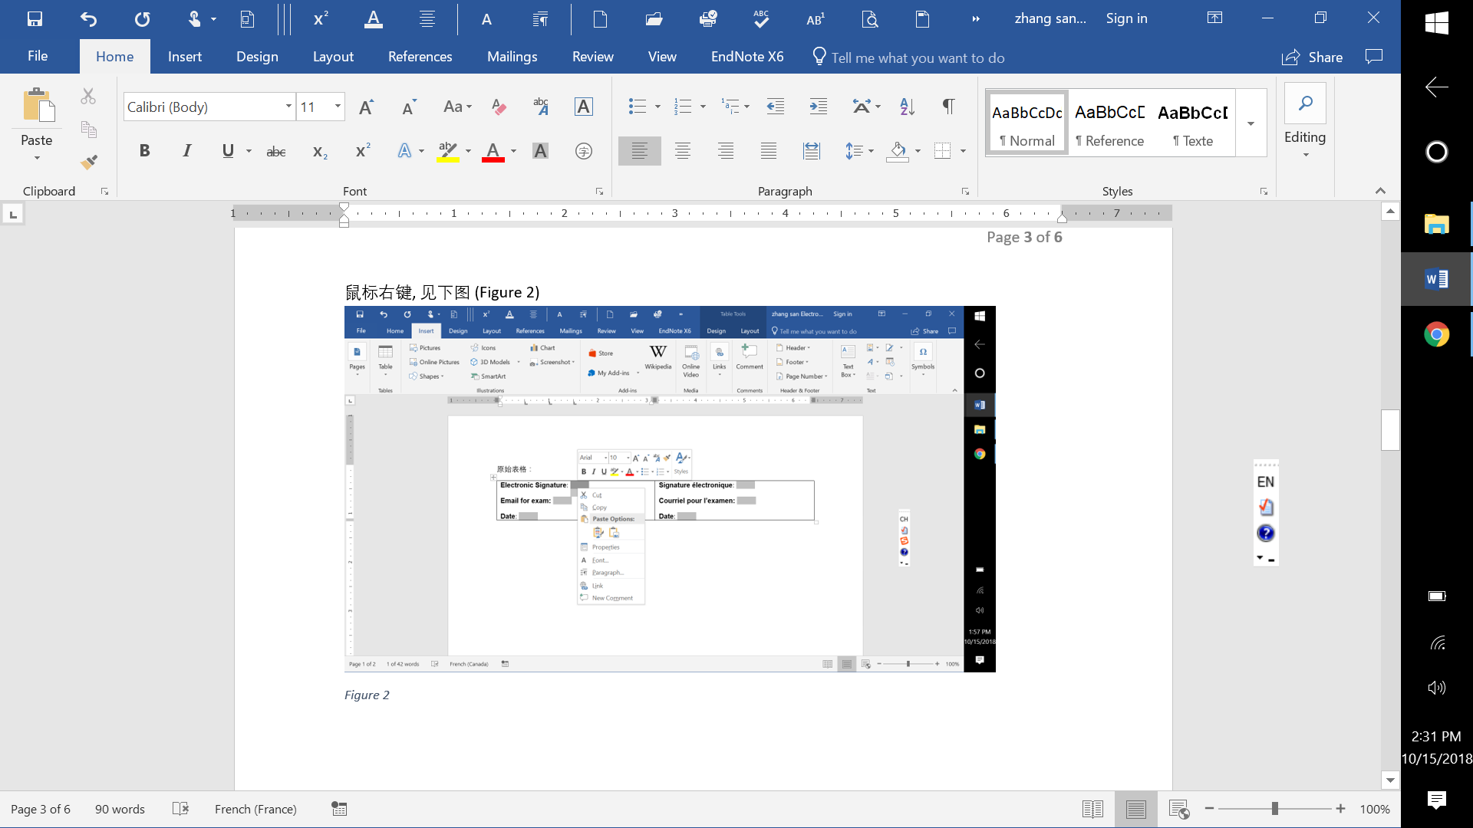Open the font name dropdown Calibri (Body)
Image resolution: width=1473 pixels, height=828 pixels.
(288, 107)
